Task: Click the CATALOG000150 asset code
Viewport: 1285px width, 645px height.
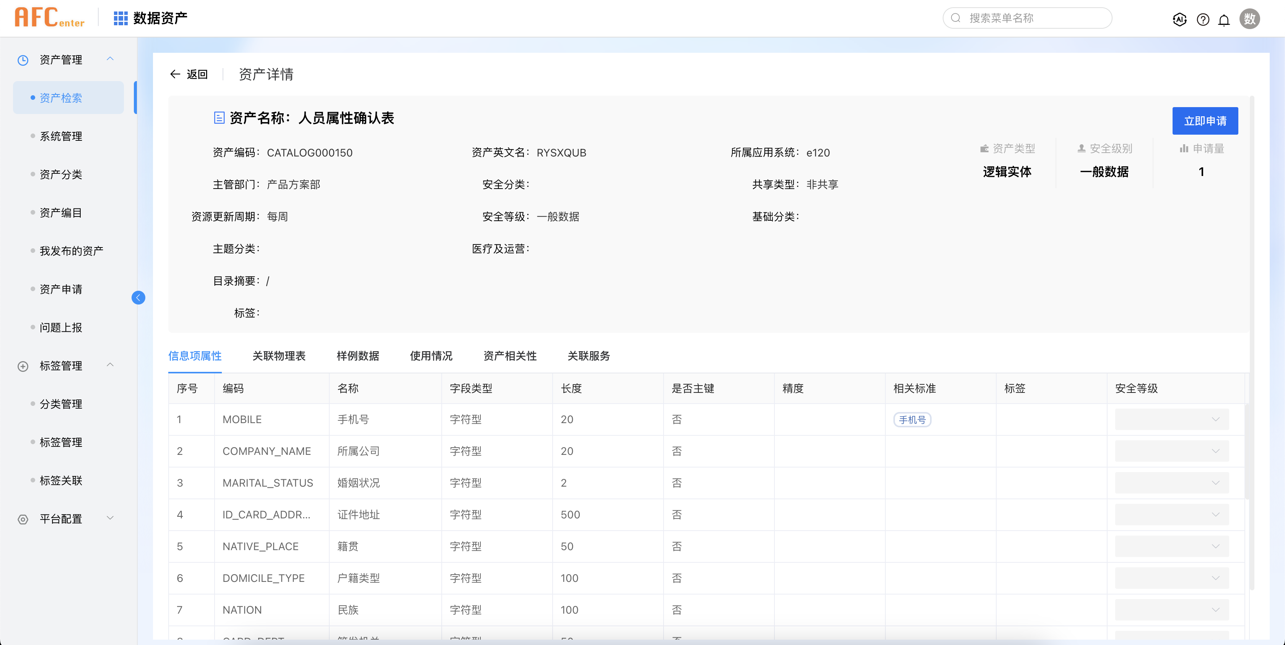Action: point(309,153)
